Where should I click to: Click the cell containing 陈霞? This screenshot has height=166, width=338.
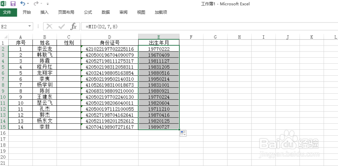pos(45,61)
